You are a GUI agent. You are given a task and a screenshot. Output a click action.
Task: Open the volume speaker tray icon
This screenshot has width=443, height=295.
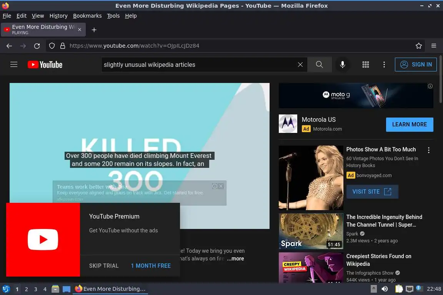point(385,289)
